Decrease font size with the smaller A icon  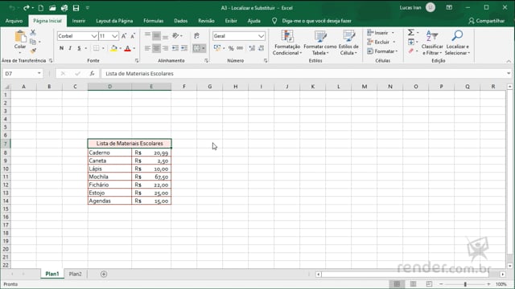pyautogui.click(x=133, y=36)
